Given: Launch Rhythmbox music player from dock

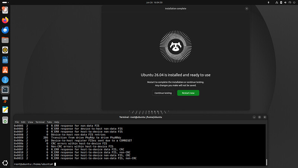Looking at the screenshot, I should tap(5, 50).
